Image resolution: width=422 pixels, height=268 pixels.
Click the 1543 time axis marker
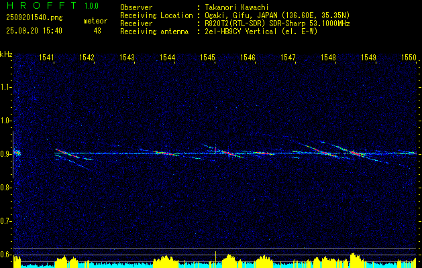(x=127, y=57)
